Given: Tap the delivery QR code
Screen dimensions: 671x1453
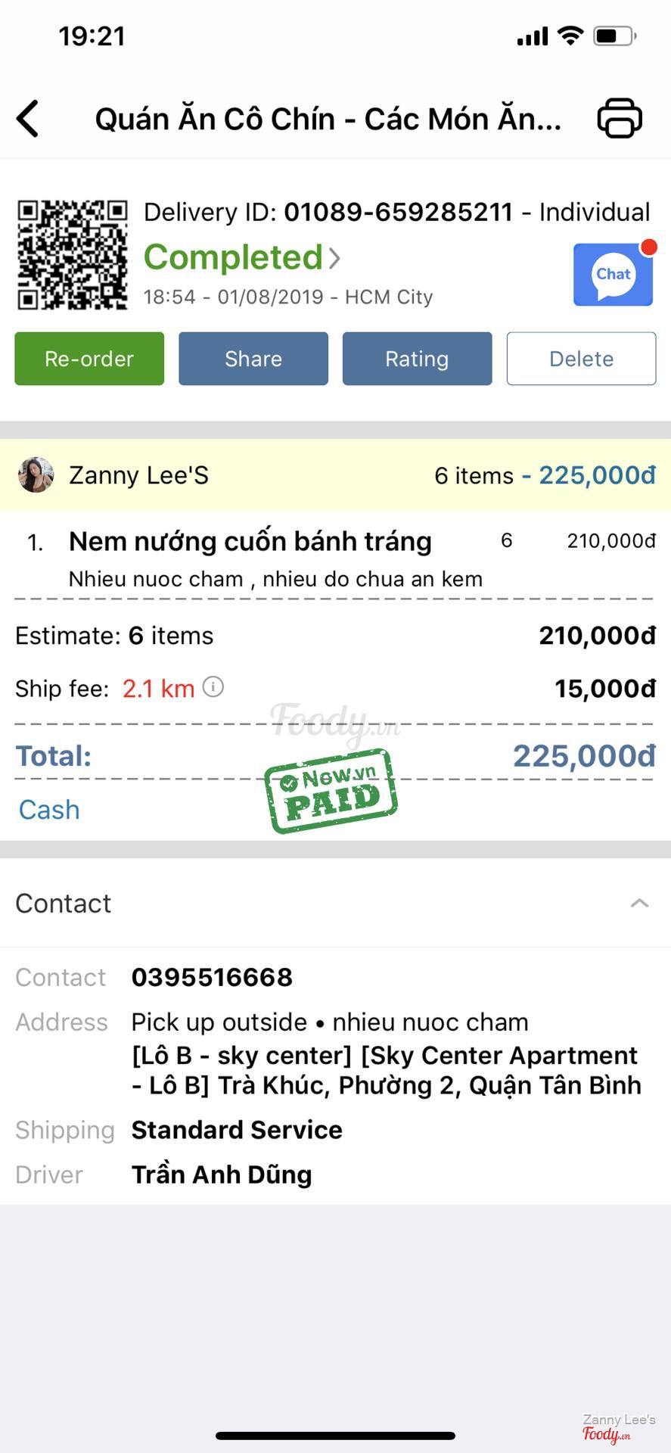Looking at the screenshot, I should tap(73, 254).
